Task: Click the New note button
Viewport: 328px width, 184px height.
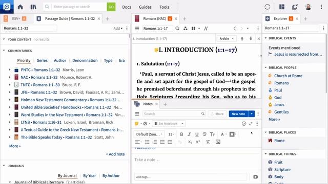Action: click(x=238, y=113)
